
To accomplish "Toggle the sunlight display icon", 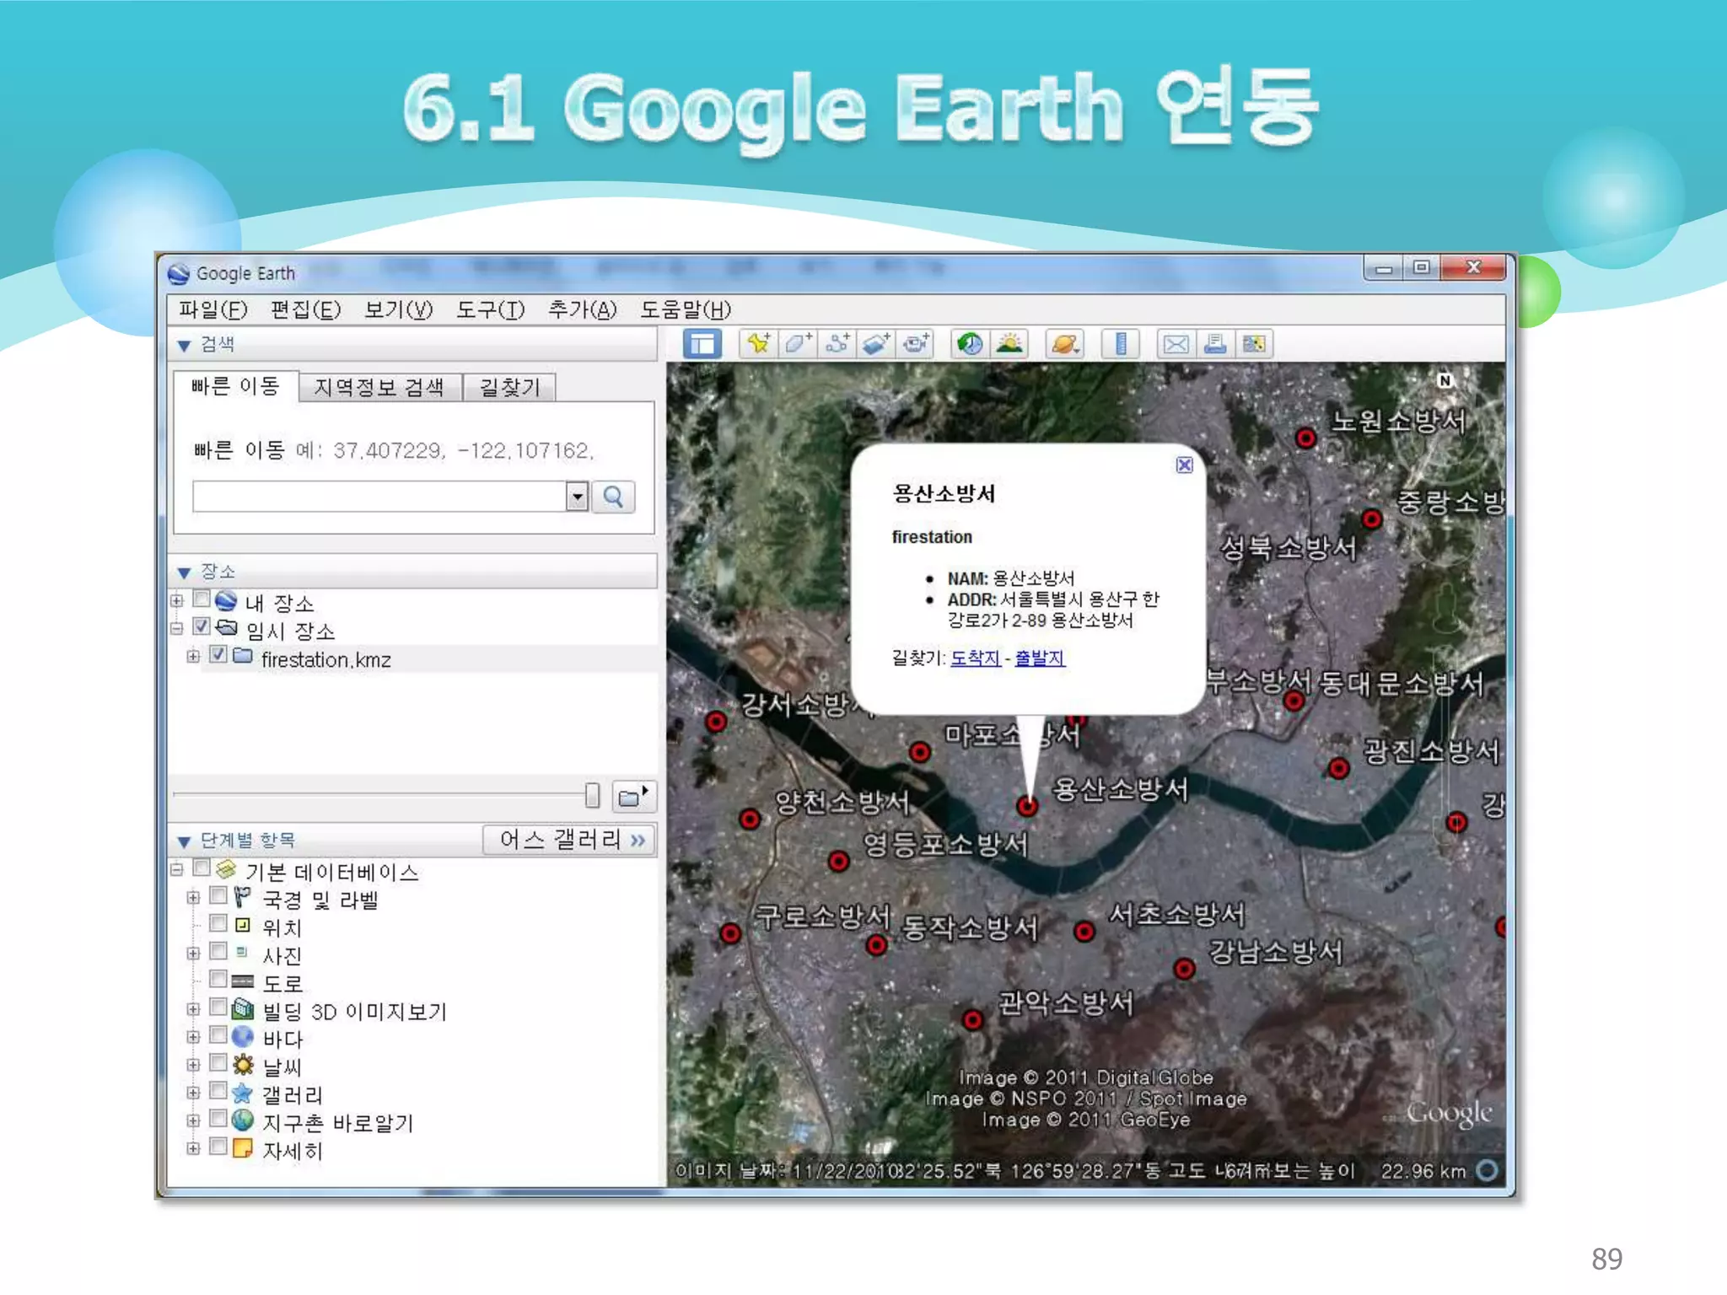I will click(x=1009, y=344).
